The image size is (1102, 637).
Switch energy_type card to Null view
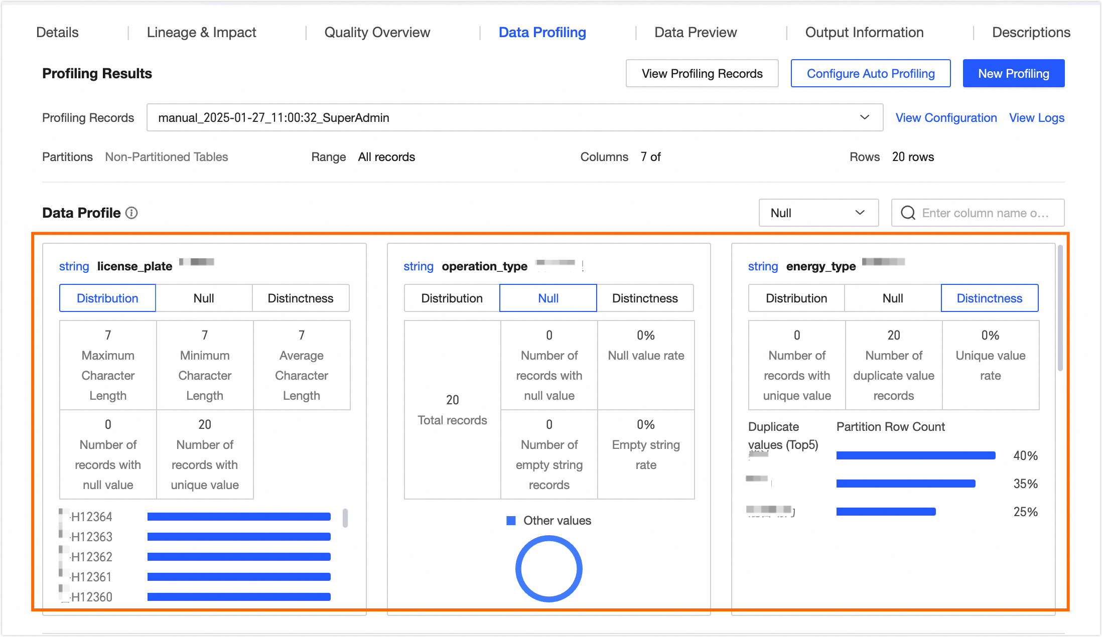pos(893,298)
